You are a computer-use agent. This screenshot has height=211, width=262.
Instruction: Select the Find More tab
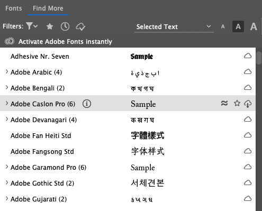pyautogui.click(x=48, y=8)
